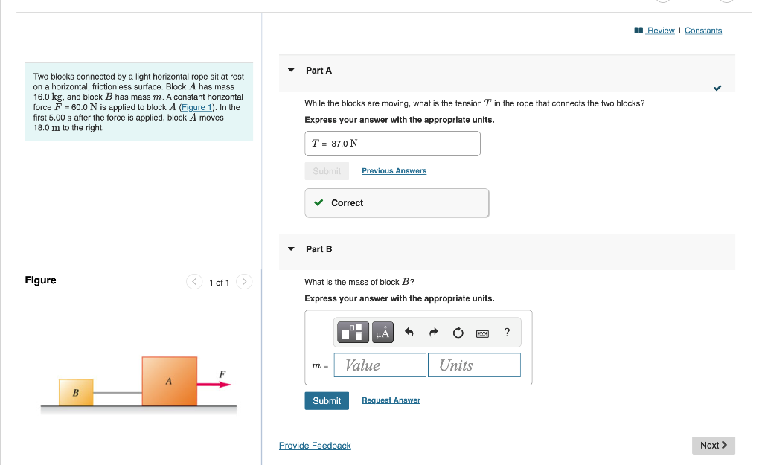This screenshot has height=465, width=762.
Task: Click the next figure arrow
Action: (244, 282)
